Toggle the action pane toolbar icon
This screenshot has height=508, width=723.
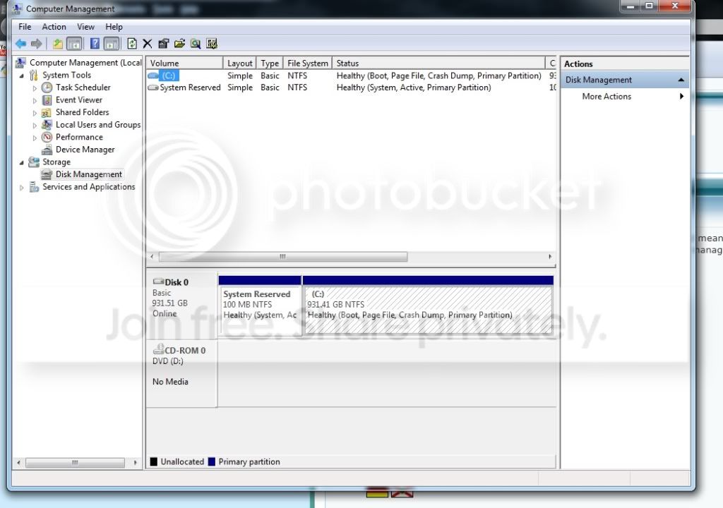click(111, 44)
